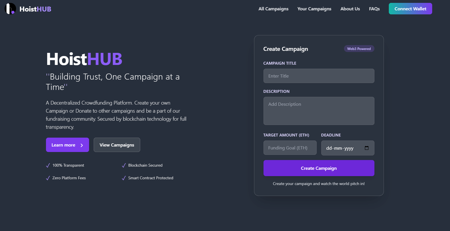This screenshot has width=450, height=231.
Task: Click the dd-mm-yyyy deadline date field
Action: pos(348,148)
